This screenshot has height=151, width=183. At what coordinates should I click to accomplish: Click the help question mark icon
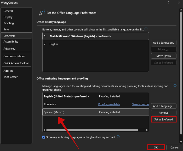point(168,3)
